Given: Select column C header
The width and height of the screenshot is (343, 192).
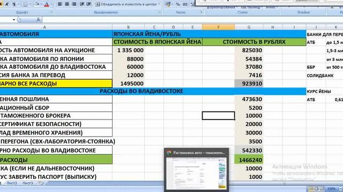Looking at the screenshot, I should pyautogui.click(x=154, y=27).
